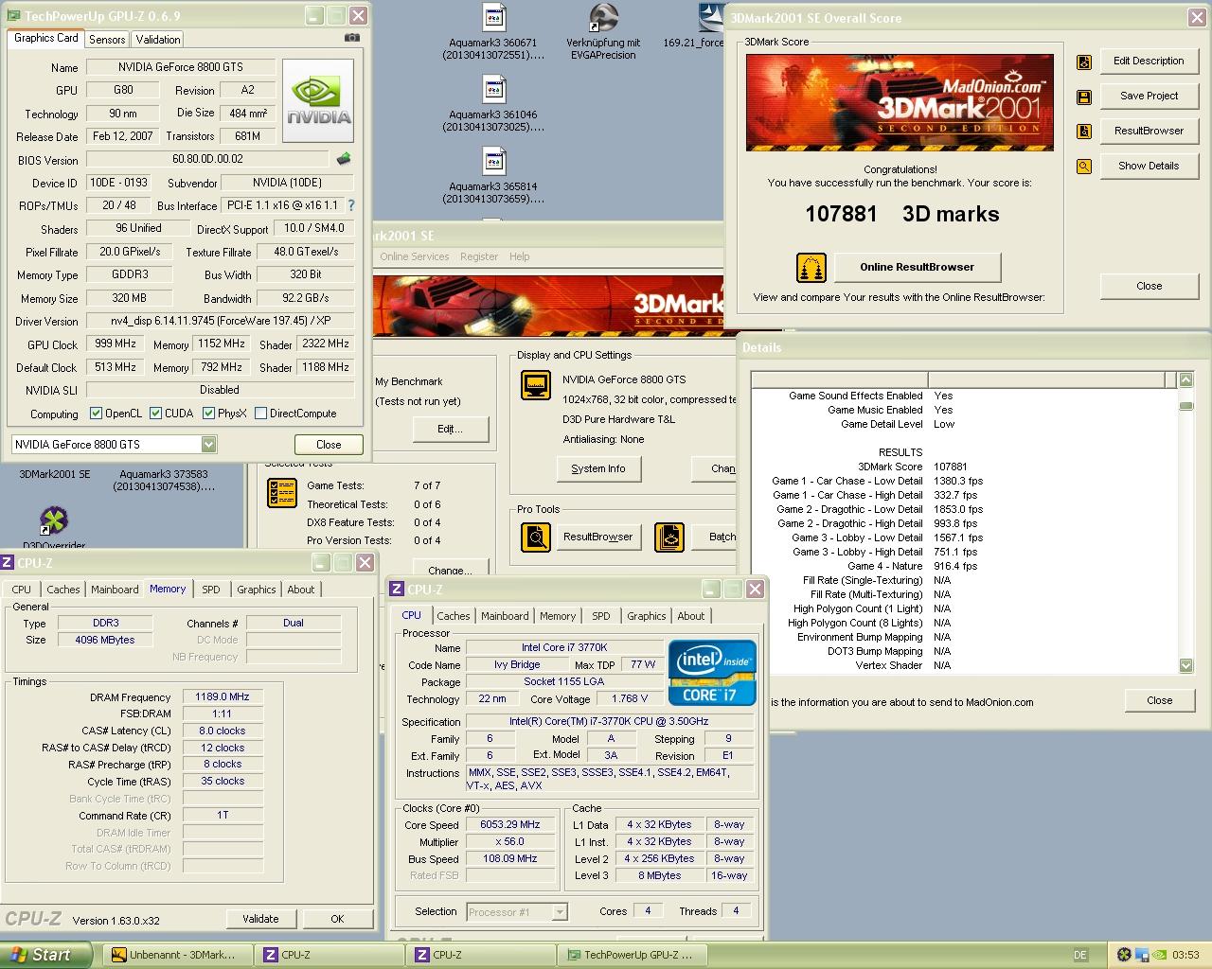Click the NVIDIA tray icon in the system tray
The image size is (1212, 969).
click(x=1159, y=955)
